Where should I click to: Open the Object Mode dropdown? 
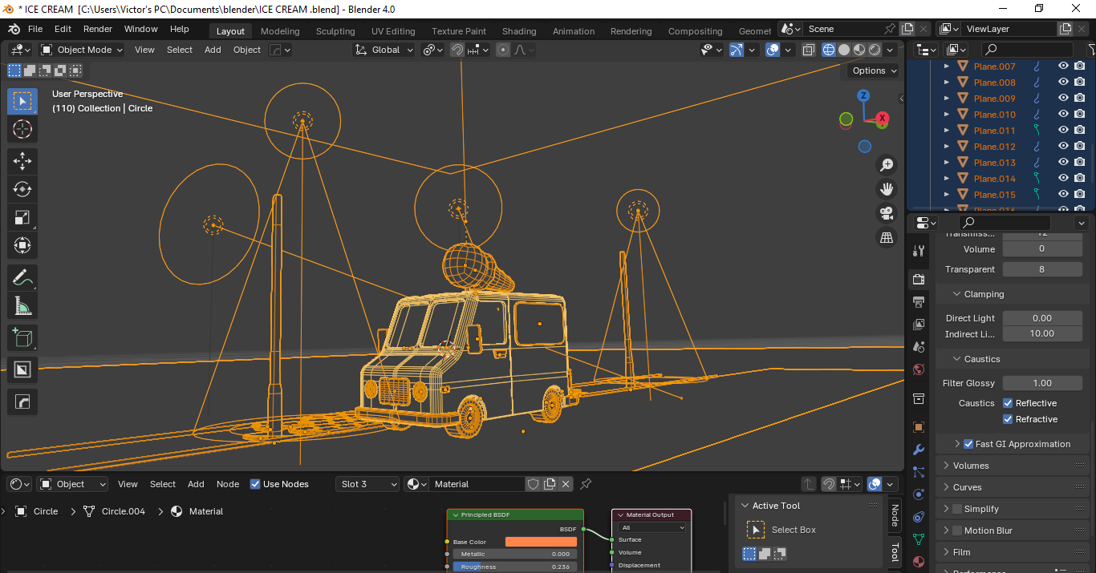click(82, 50)
